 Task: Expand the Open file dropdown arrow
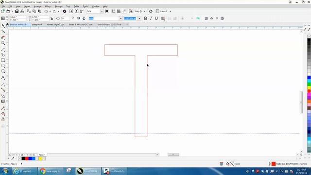coord(12,11)
